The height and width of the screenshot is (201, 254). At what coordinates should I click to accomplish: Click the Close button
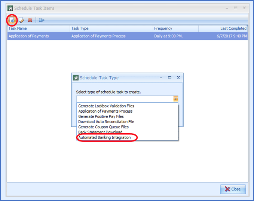click(233, 189)
